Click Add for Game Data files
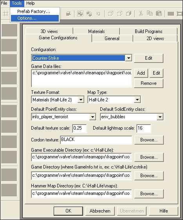 141,73
